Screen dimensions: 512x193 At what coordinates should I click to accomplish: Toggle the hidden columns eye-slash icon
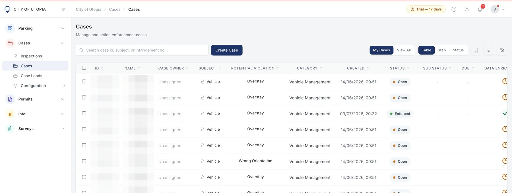(x=502, y=50)
